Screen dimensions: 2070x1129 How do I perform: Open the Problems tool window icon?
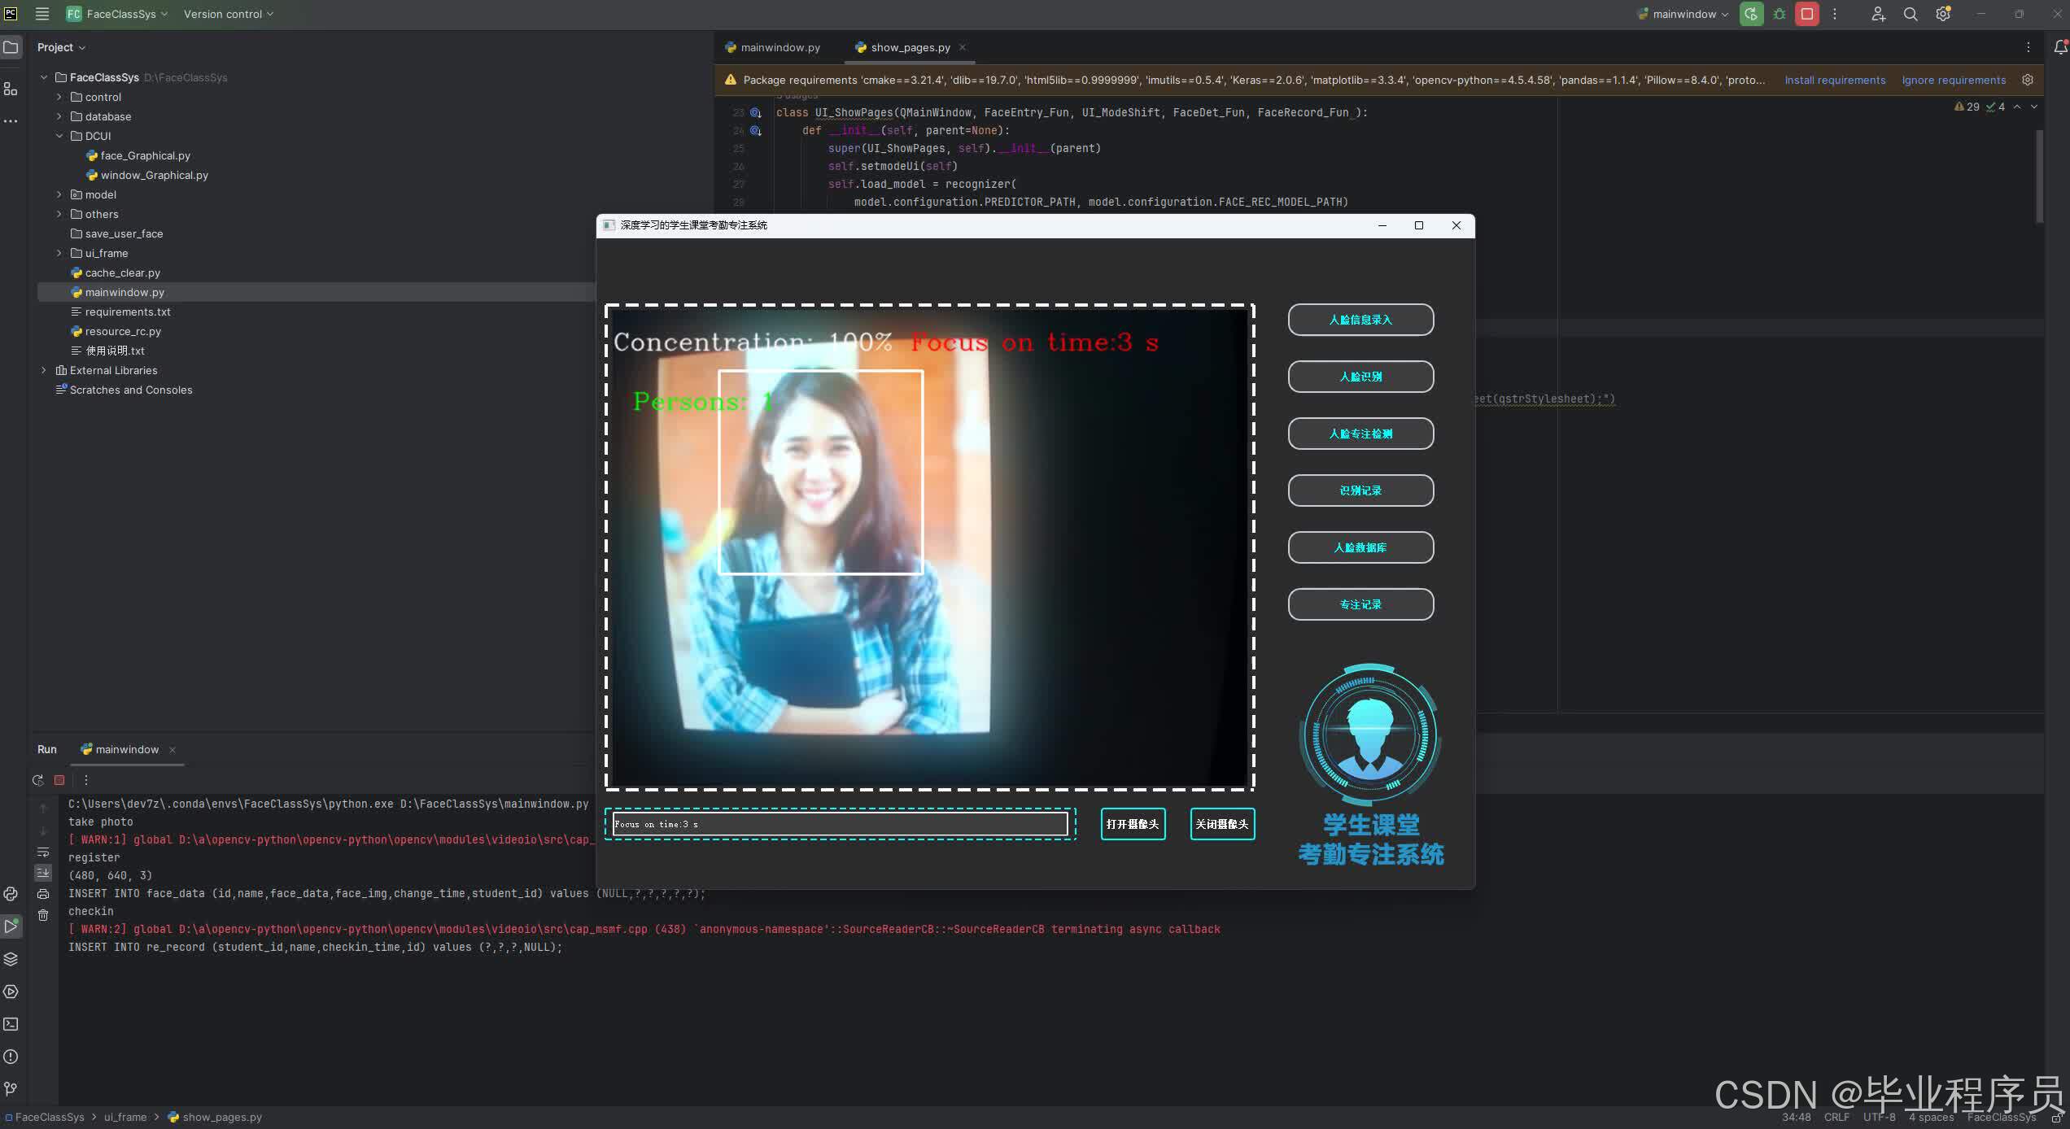click(11, 1057)
